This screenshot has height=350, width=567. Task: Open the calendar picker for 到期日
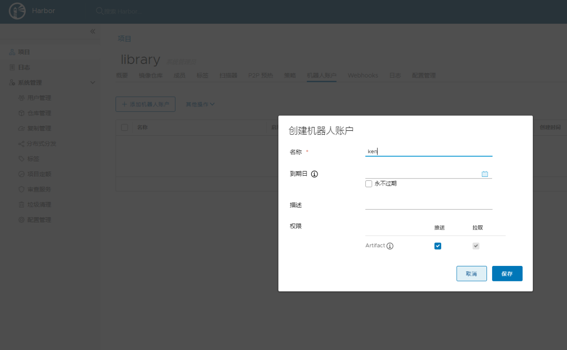click(485, 173)
